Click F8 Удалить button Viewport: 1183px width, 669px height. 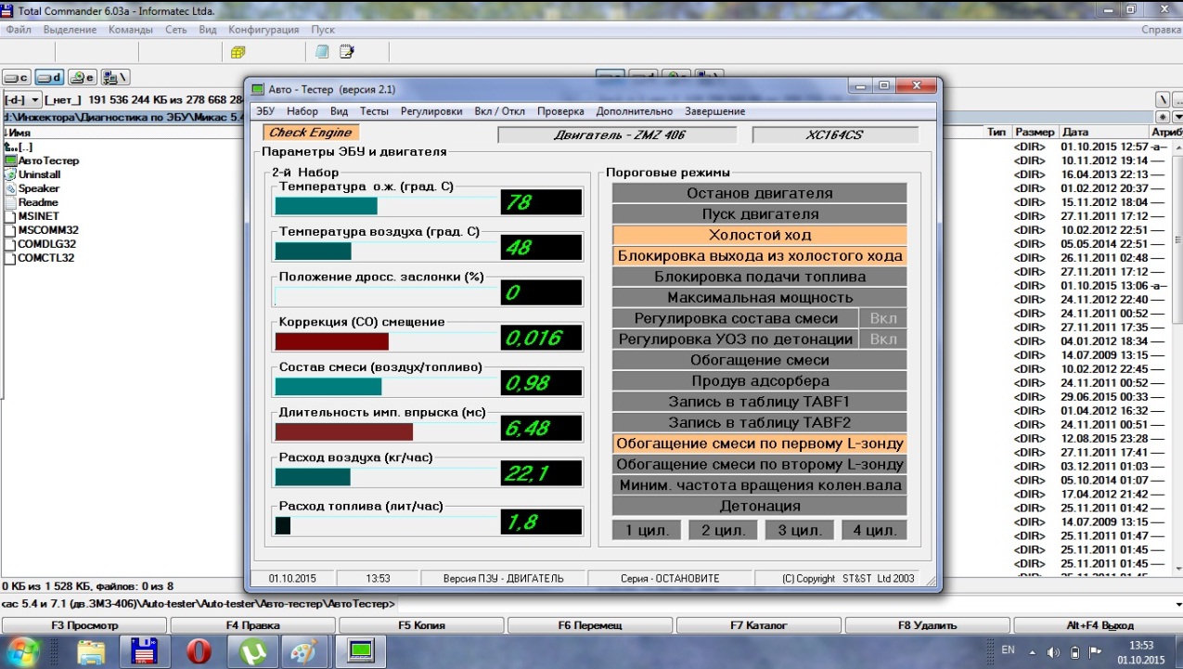(928, 625)
